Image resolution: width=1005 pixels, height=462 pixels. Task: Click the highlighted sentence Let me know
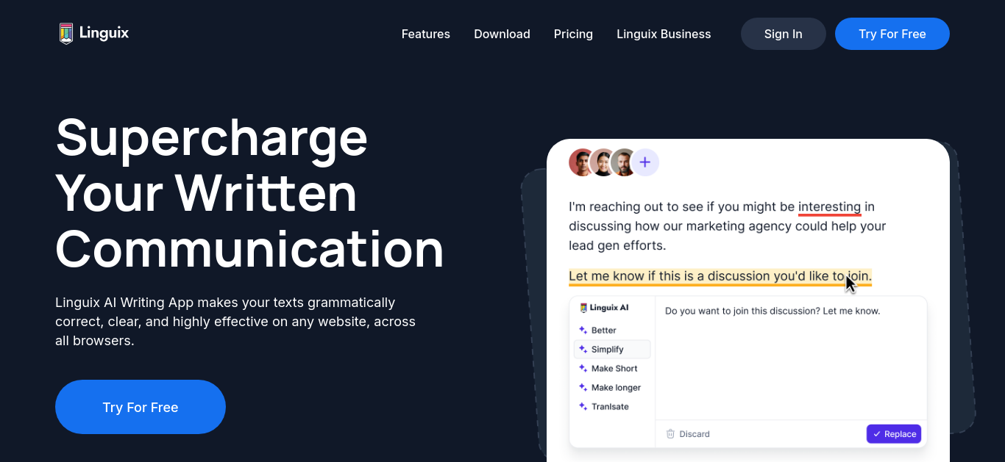click(x=720, y=277)
